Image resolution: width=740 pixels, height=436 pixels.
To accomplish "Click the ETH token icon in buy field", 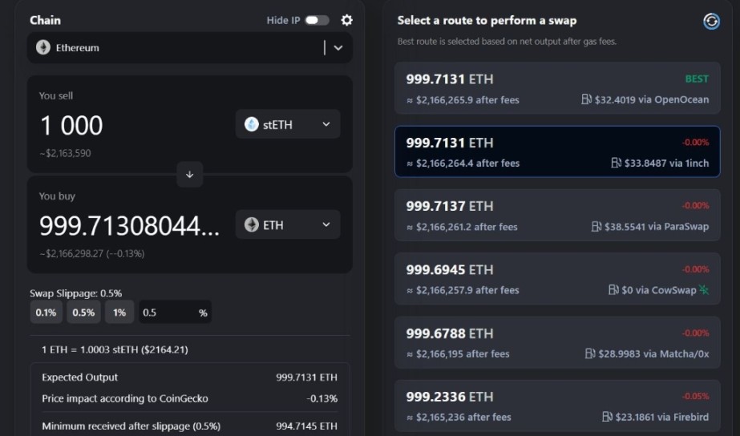I will [252, 225].
